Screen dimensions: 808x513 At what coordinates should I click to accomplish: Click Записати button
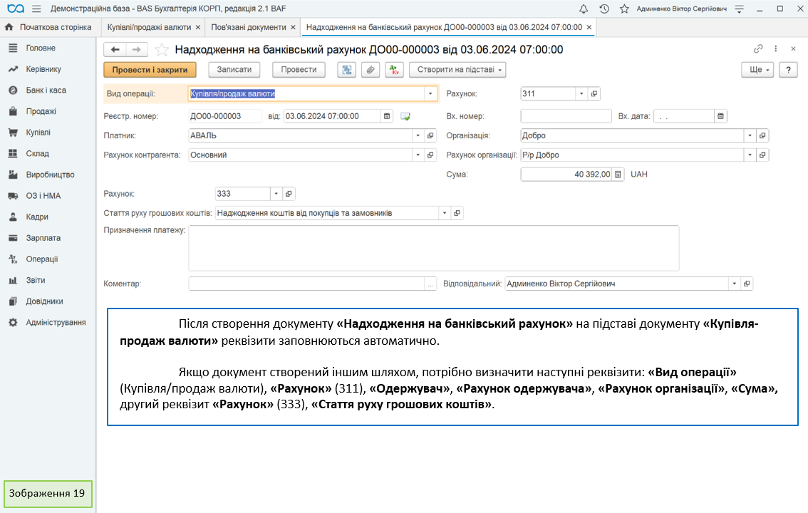(234, 70)
